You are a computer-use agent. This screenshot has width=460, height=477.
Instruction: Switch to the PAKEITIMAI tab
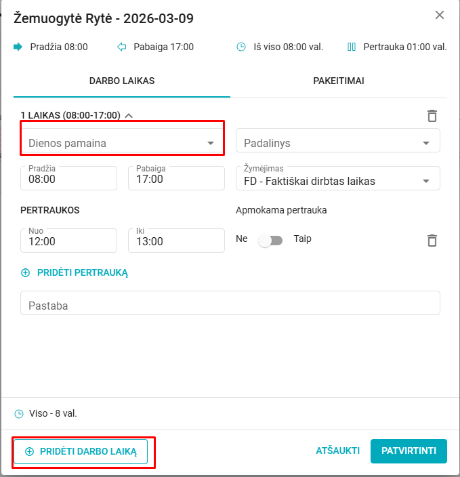339,81
